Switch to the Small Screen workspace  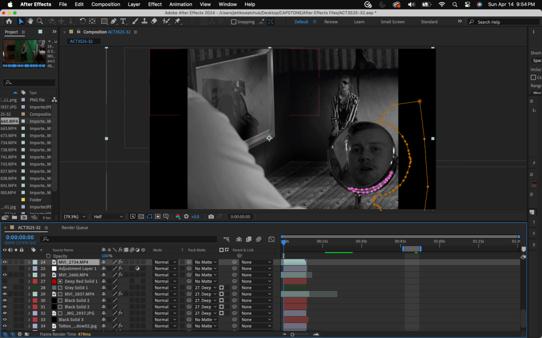(x=393, y=22)
